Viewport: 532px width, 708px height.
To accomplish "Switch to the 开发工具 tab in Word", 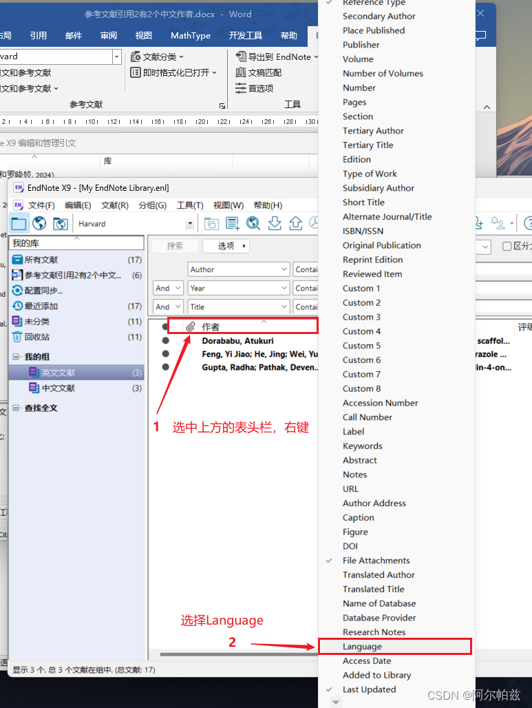I will pyautogui.click(x=246, y=35).
